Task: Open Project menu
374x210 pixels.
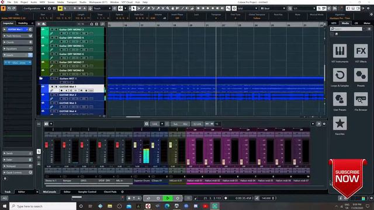Action: coord(24,2)
